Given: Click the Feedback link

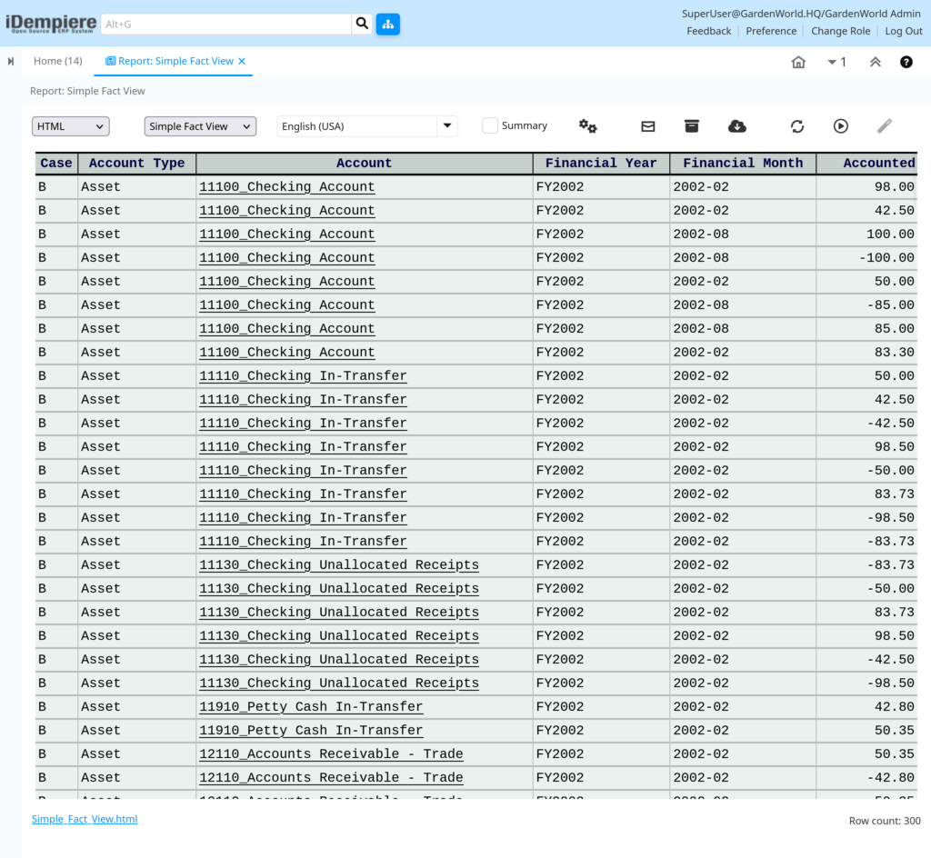Looking at the screenshot, I should pyautogui.click(x=708, y=31).
